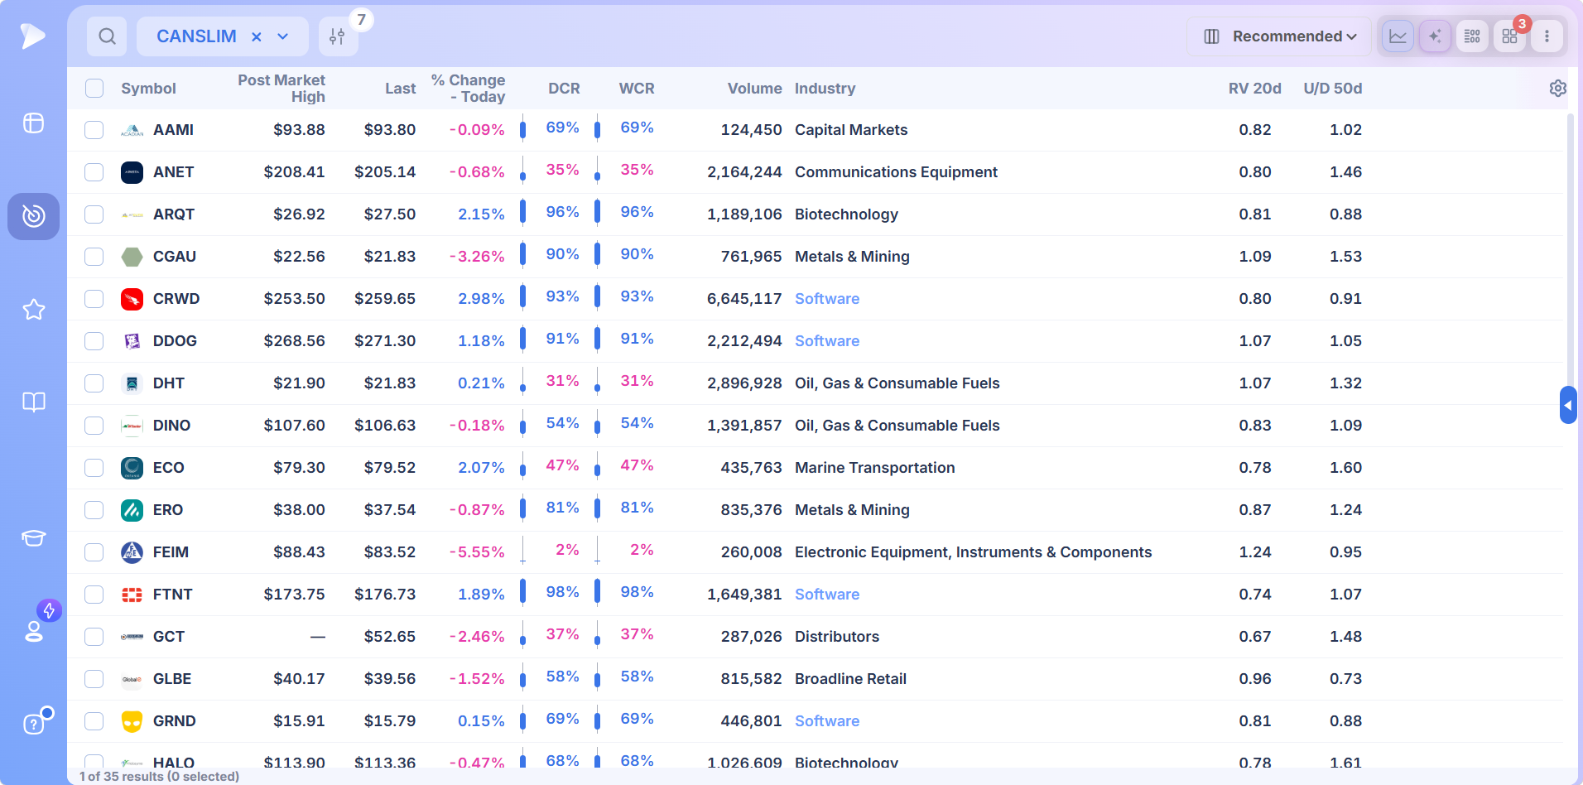
Task: Expand the collapsed right side panel arrow
Action: coord(1567,406)
